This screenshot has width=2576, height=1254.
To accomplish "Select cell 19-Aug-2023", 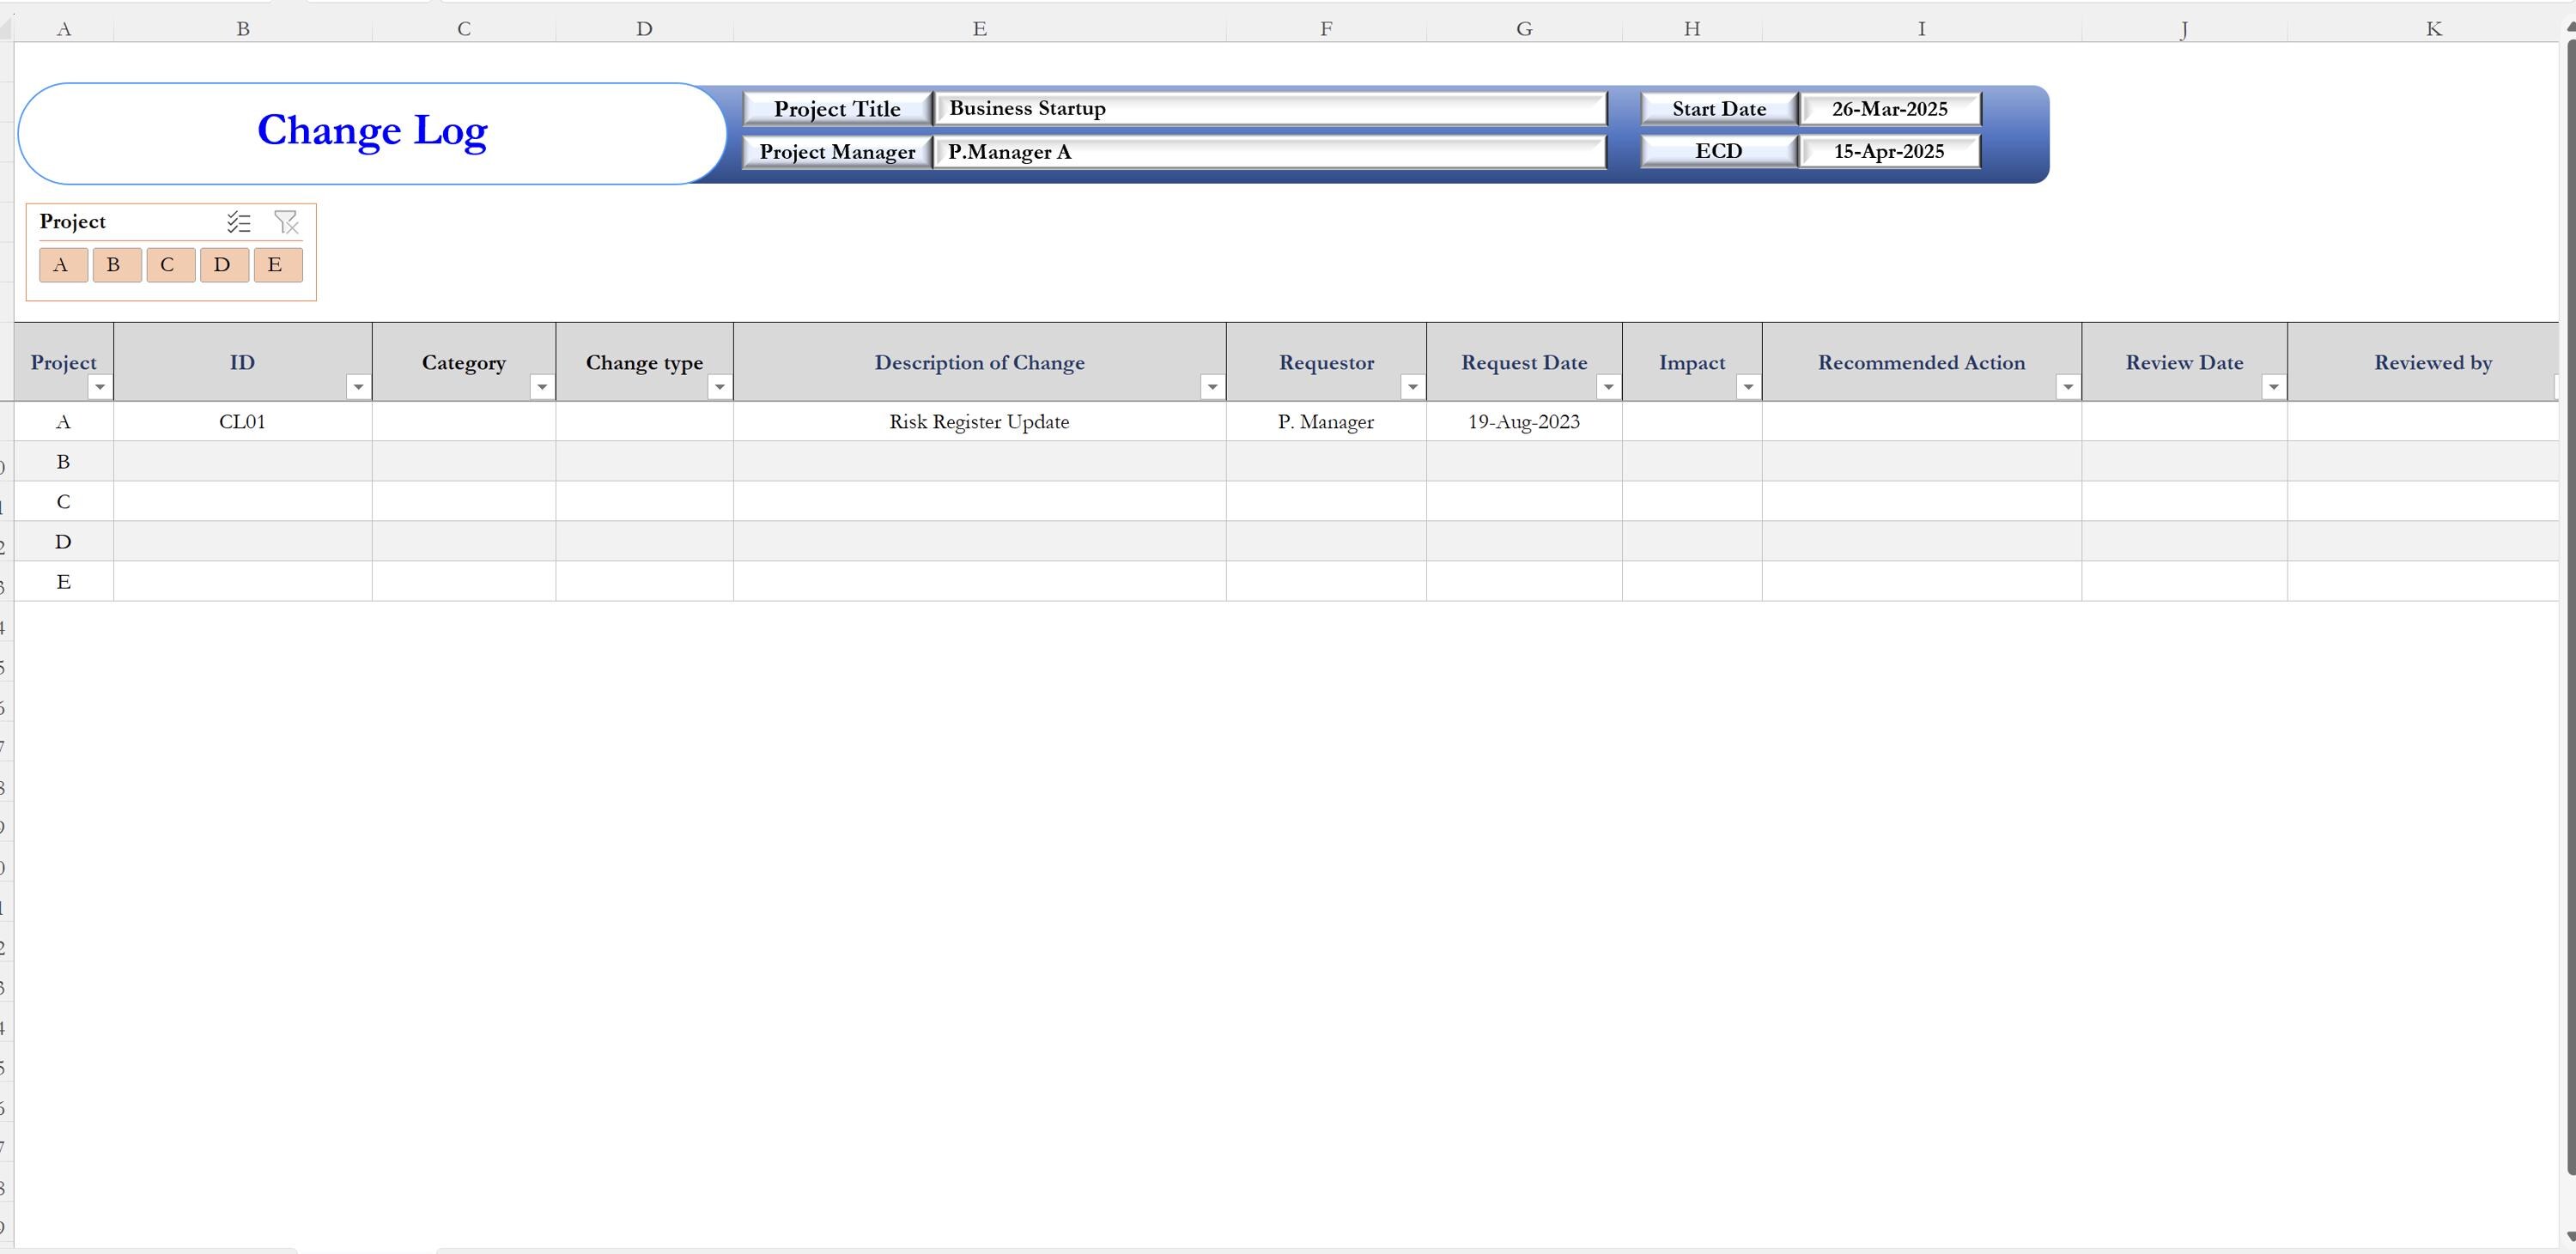I will 1524,421.
